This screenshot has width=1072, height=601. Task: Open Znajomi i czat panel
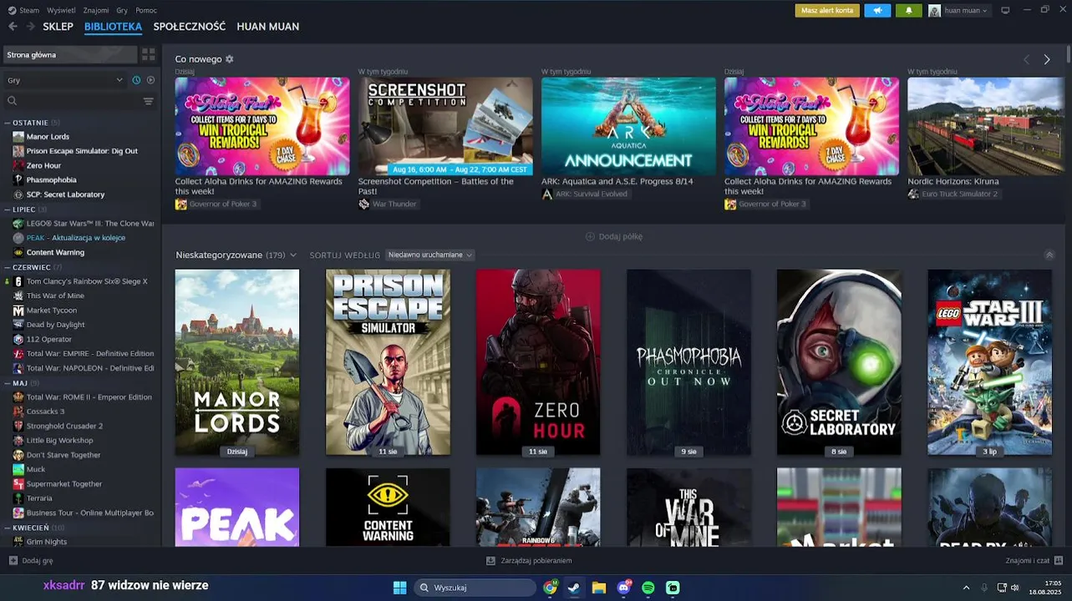click(1034, 561)
